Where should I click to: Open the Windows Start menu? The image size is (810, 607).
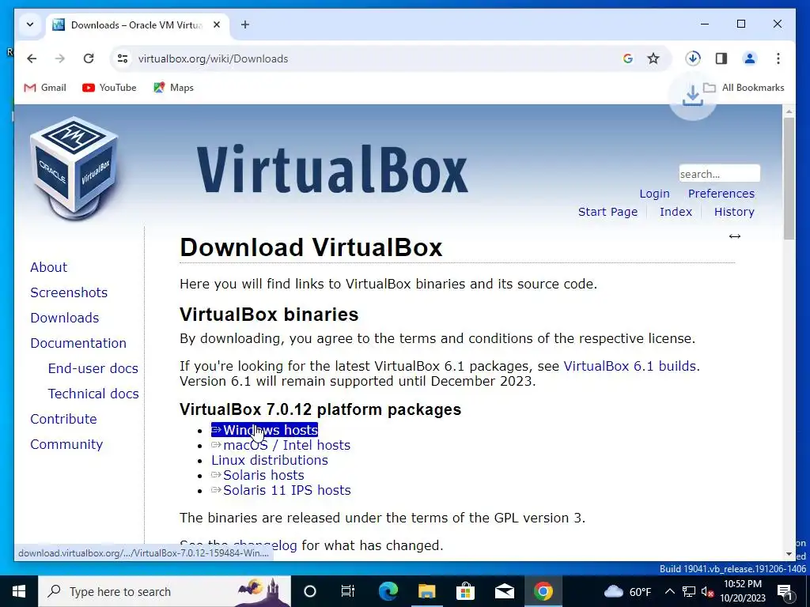tap(19, 591)
